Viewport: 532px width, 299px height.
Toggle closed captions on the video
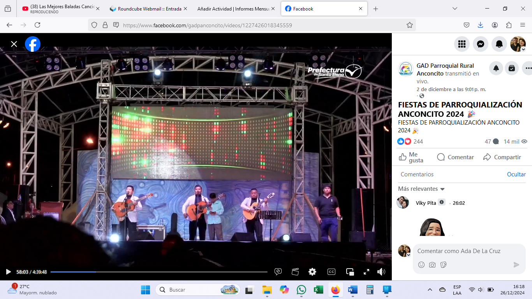pos(331,272)
